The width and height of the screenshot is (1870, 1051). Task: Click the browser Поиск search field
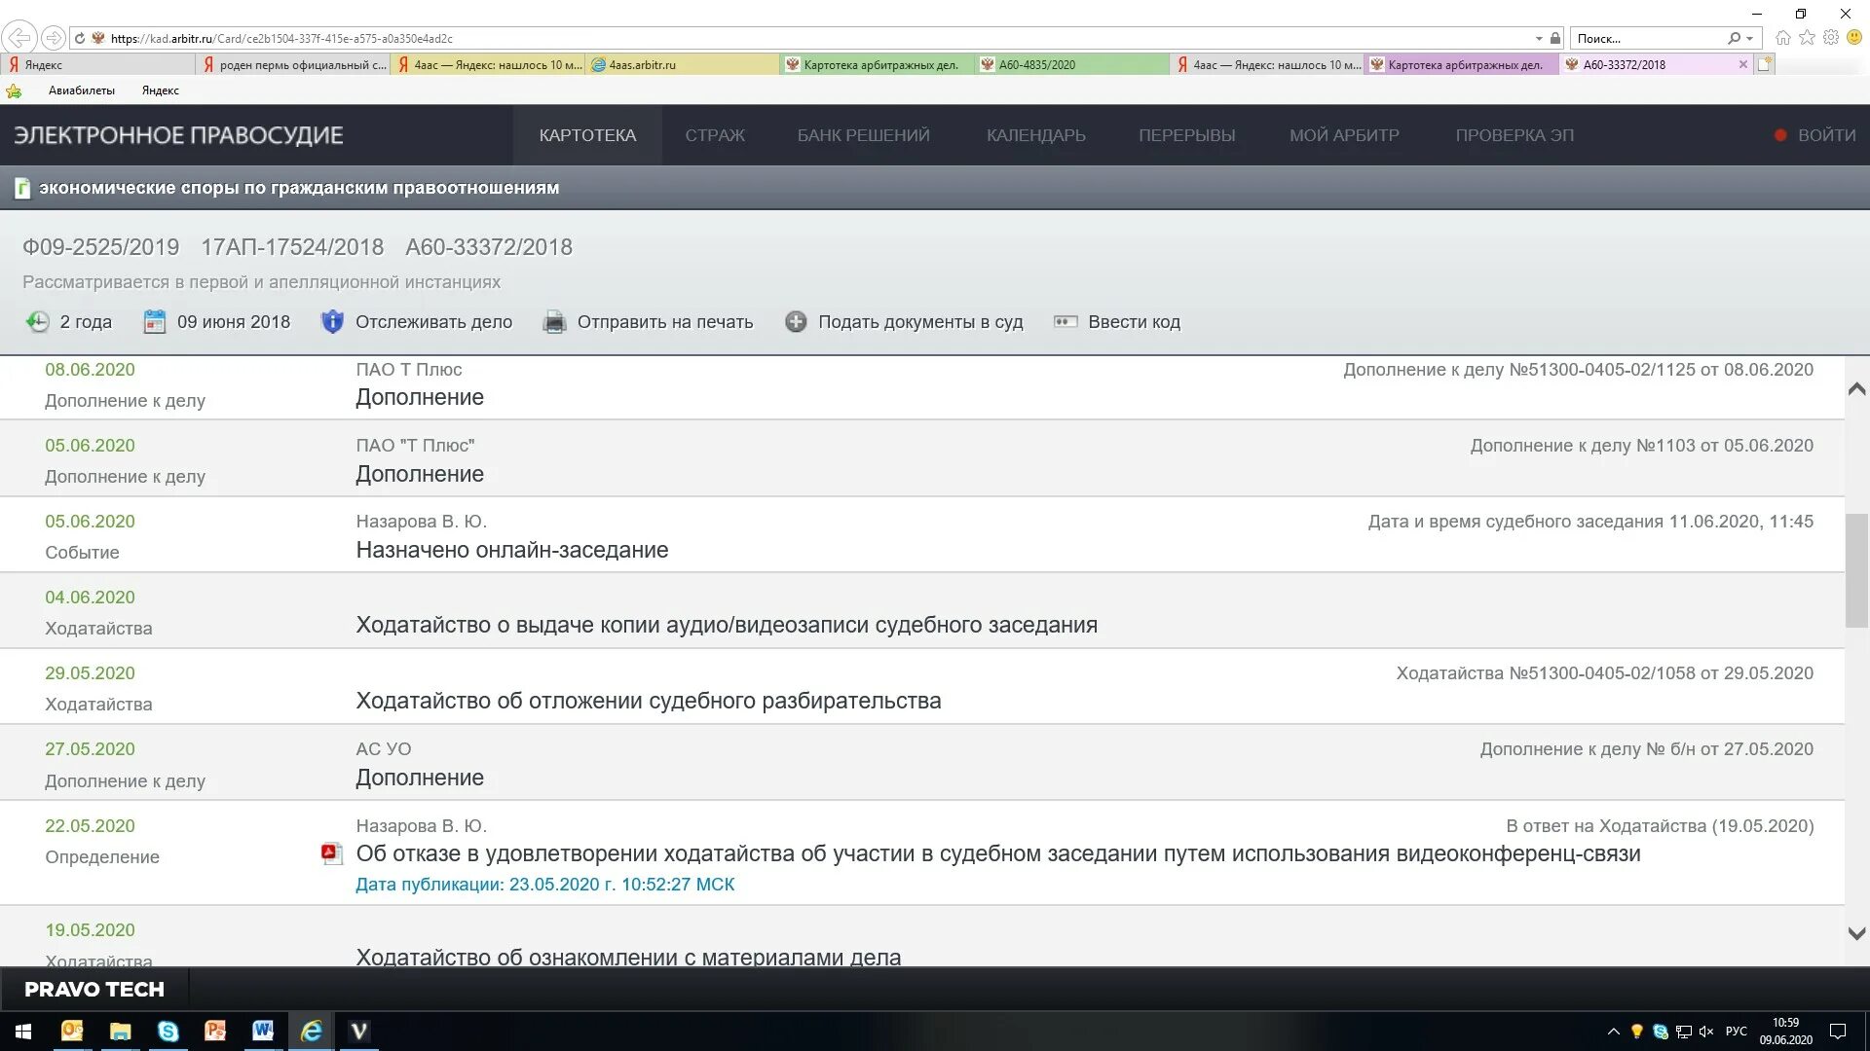(1646, 39)
